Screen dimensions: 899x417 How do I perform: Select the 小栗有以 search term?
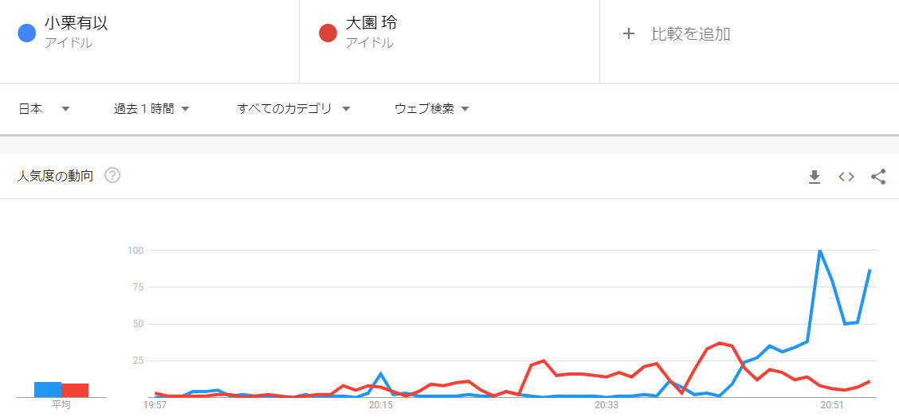[77, 24]
